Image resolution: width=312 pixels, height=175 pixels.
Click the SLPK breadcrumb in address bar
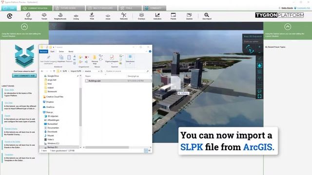(x=65, y=71)
